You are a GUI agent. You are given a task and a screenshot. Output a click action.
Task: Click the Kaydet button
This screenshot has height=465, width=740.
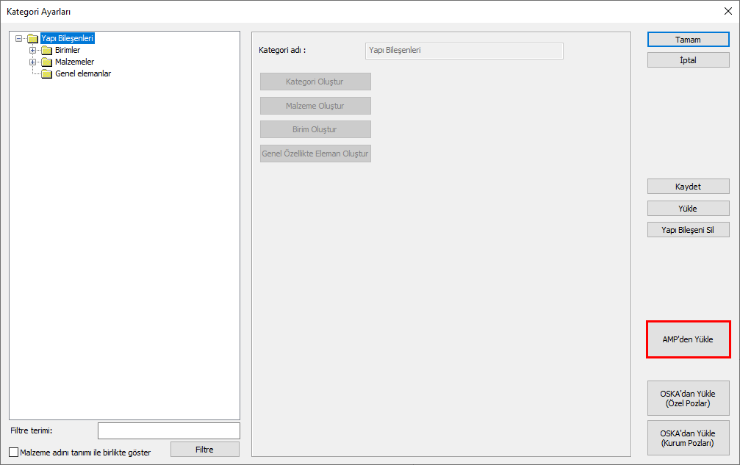(x=688, y=187)
